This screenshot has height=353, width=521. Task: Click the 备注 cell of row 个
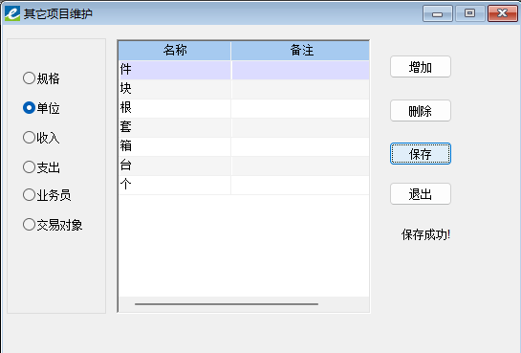300,185
